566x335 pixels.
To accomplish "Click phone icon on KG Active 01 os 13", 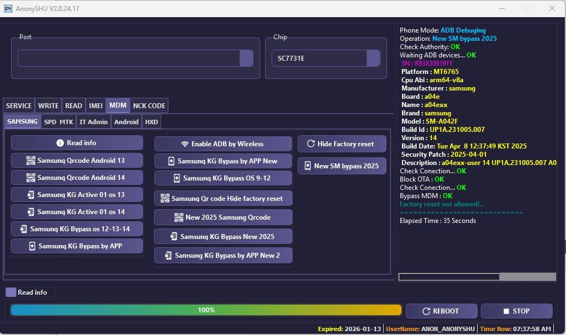I will pyautogui.click(x=31, y=195).
